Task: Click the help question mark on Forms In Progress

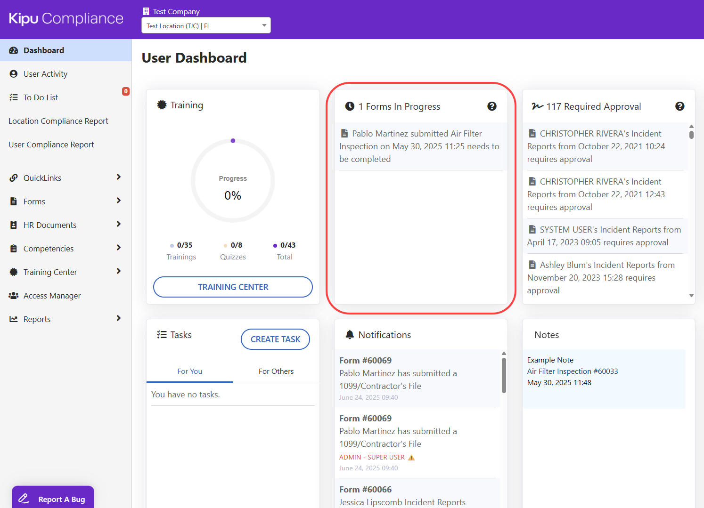Action: pyautogui.click(x=492, y=106)
